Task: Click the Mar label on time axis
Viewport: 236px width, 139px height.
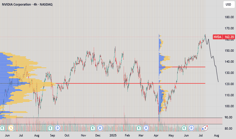Action: [x=141, y=135]
